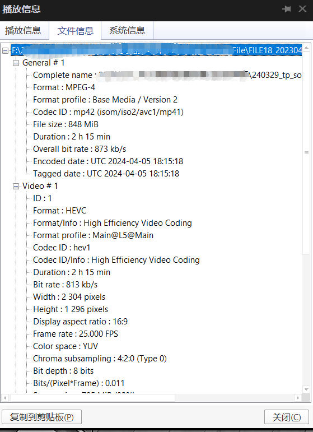
Task: Click the 关闭 button
Action: (287, 417)
